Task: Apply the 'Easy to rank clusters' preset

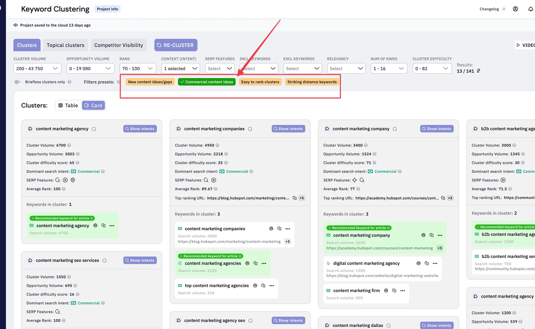Action: (x=260, y=82)
